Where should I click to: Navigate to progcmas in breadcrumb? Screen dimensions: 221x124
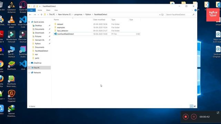point(78,14)
